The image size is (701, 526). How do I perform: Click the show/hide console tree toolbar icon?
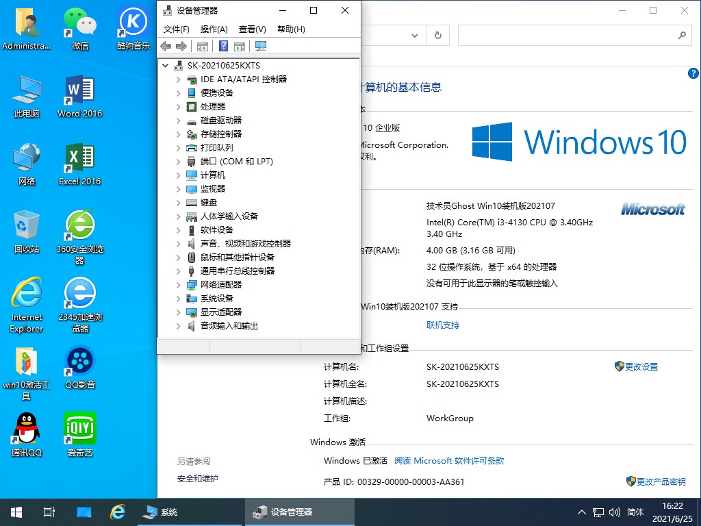click(202, 46)
